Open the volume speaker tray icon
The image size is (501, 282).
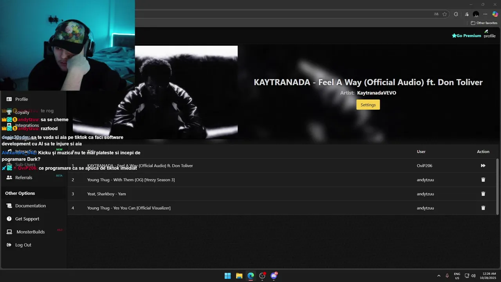click(x=473, y=276)
